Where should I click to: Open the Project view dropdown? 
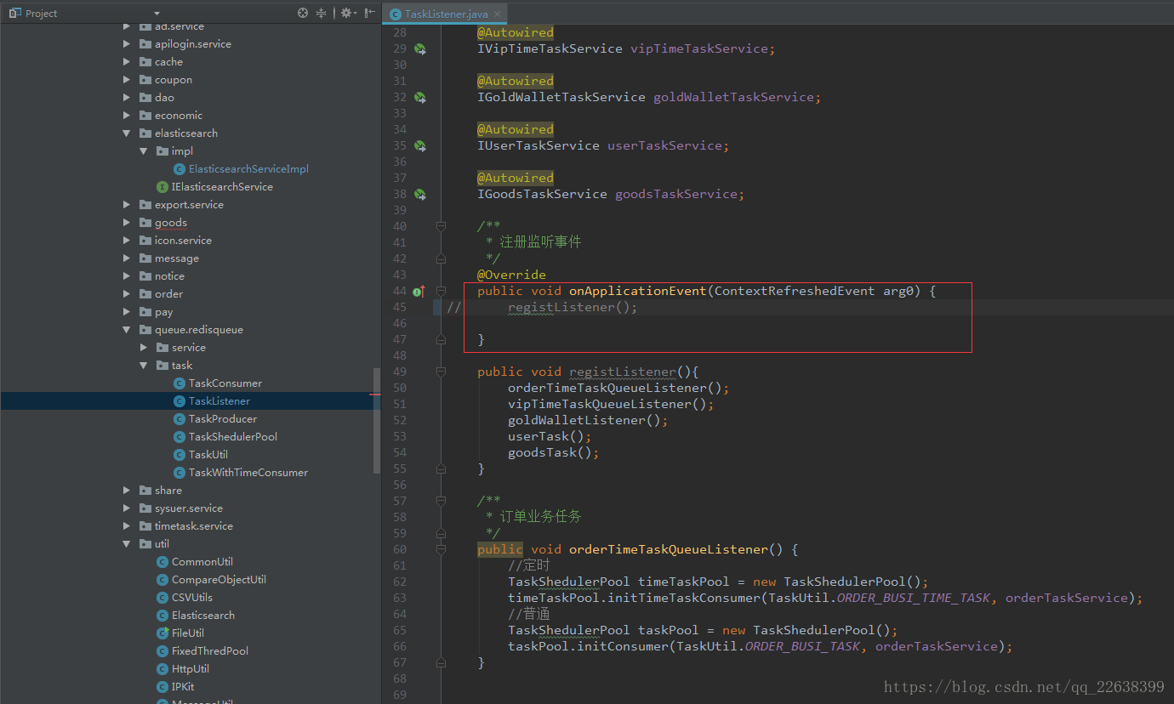(157, 13)
